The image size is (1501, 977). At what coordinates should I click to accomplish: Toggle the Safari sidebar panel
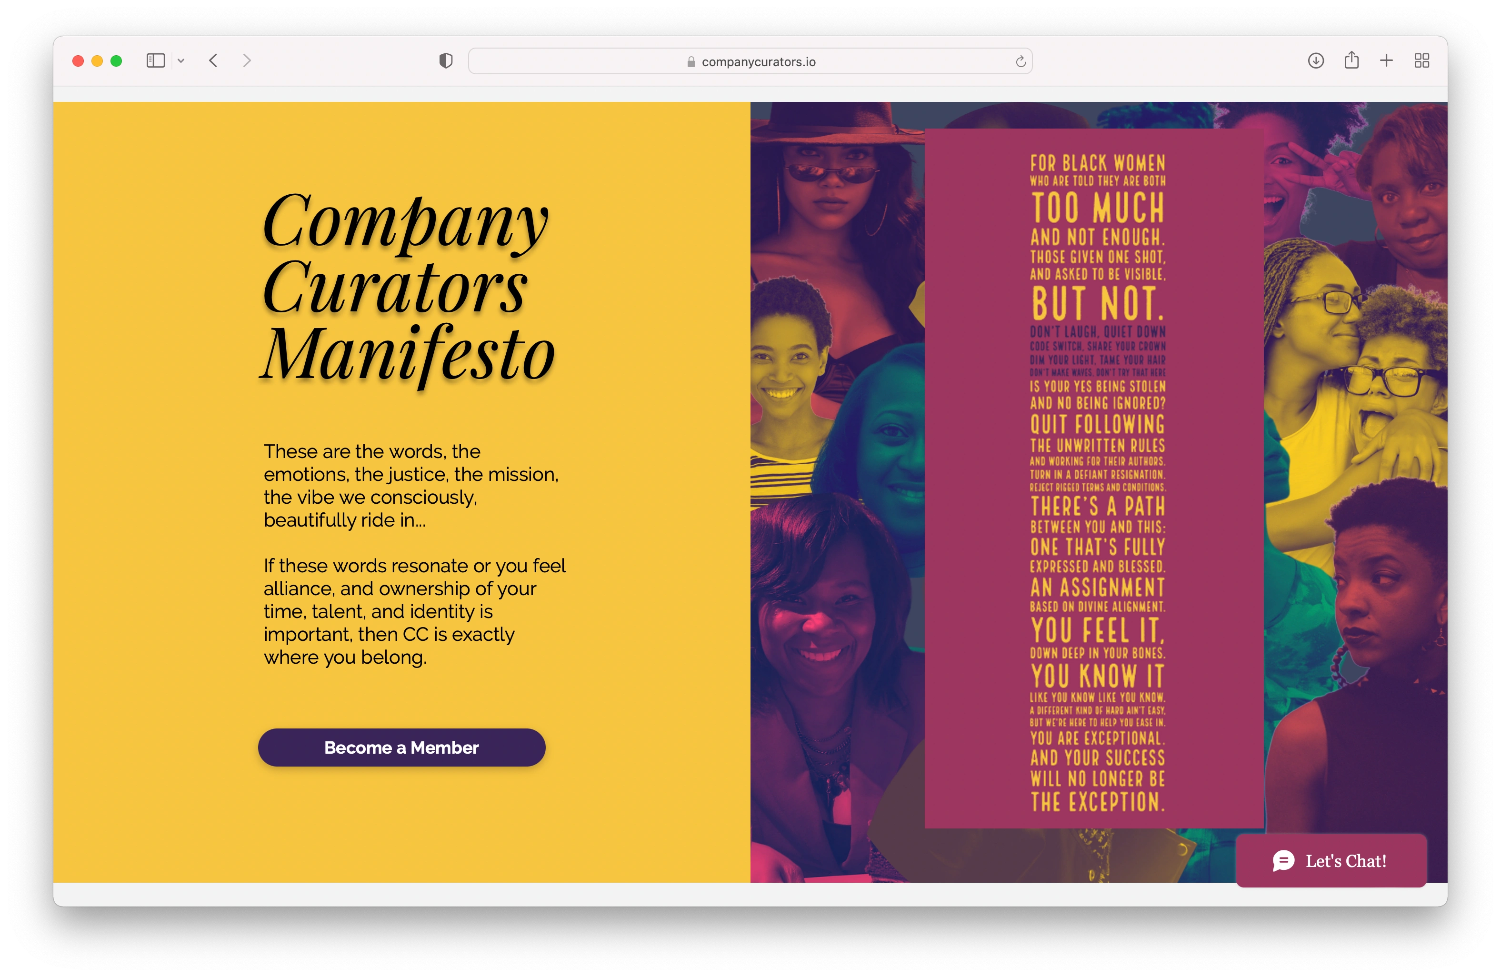155,60
